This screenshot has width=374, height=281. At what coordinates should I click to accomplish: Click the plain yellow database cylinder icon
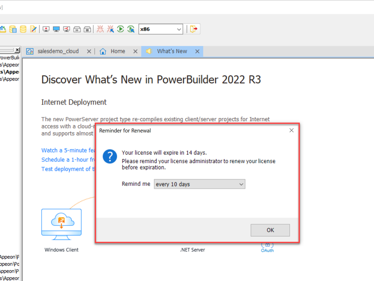point(23,29)
